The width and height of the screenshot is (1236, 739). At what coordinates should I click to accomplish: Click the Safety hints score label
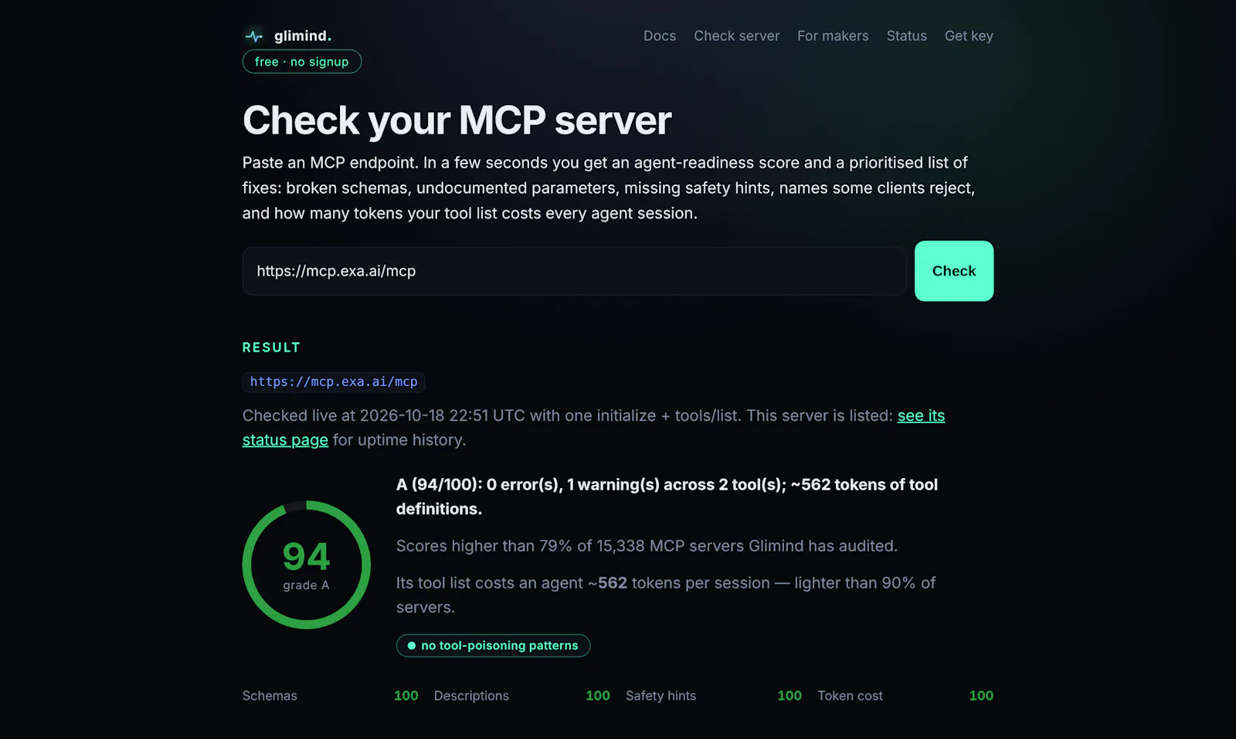(x=660, y=696)
